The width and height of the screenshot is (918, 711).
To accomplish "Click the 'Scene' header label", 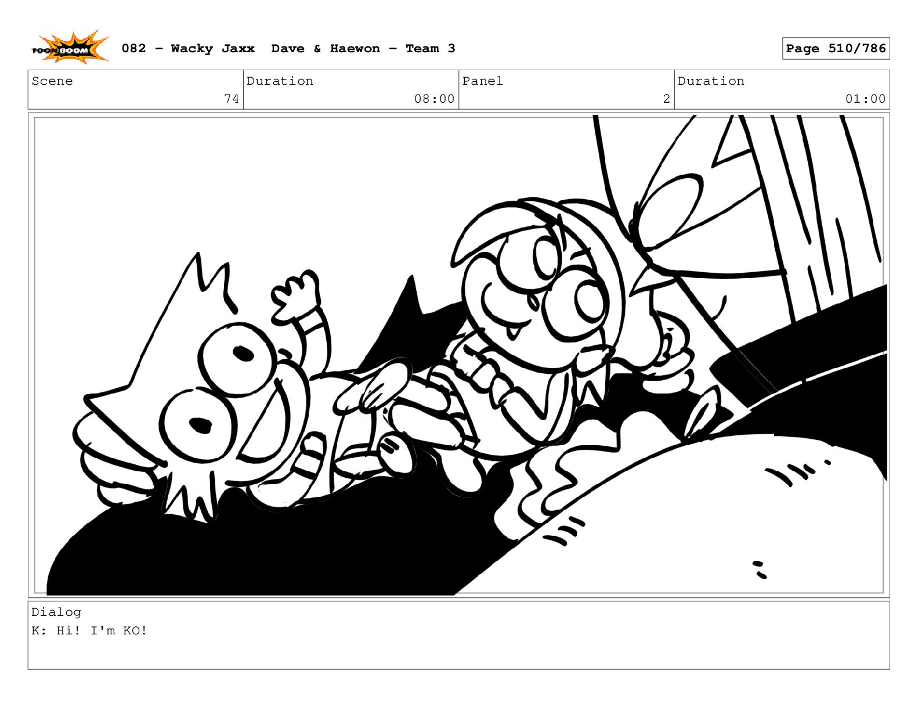I will (x=52, y=81).
